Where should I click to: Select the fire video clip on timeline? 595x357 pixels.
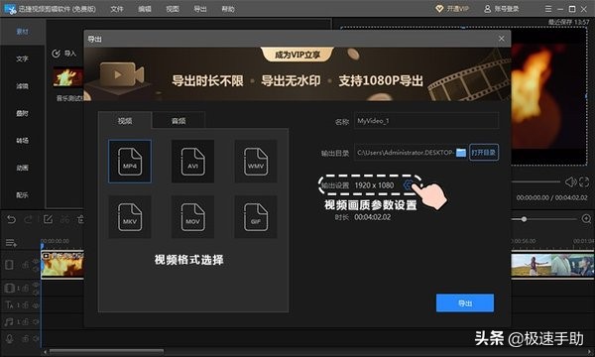point(62,265)
